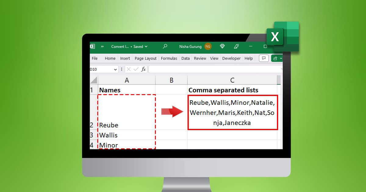This screenshot has width=366, height=192.
Task: Expand the quick access toolbar overflow chevrons
Action: (x=102, y=46)
